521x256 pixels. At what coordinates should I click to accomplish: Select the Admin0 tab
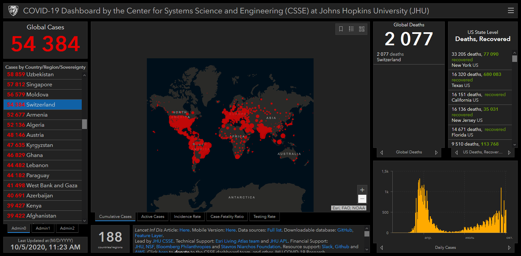click(x=19, y=228)
